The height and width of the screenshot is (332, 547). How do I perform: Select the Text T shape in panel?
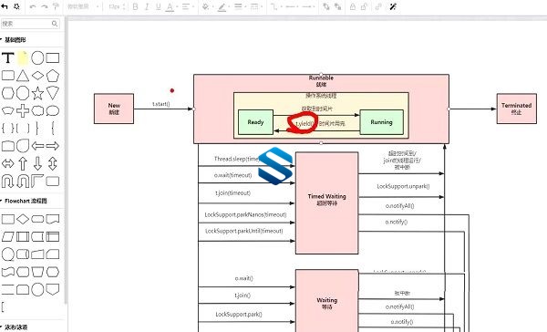[x=7, y=57]
